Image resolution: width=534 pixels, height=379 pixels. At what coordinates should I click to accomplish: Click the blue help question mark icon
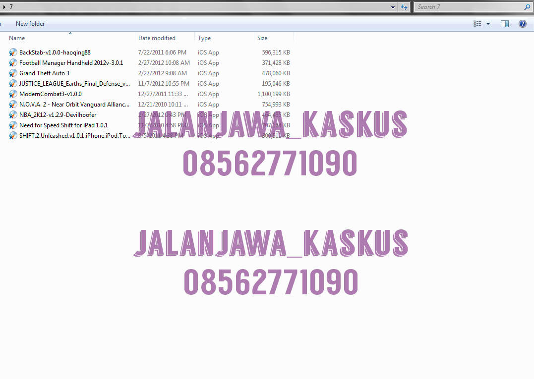click(x=523, y=24)
